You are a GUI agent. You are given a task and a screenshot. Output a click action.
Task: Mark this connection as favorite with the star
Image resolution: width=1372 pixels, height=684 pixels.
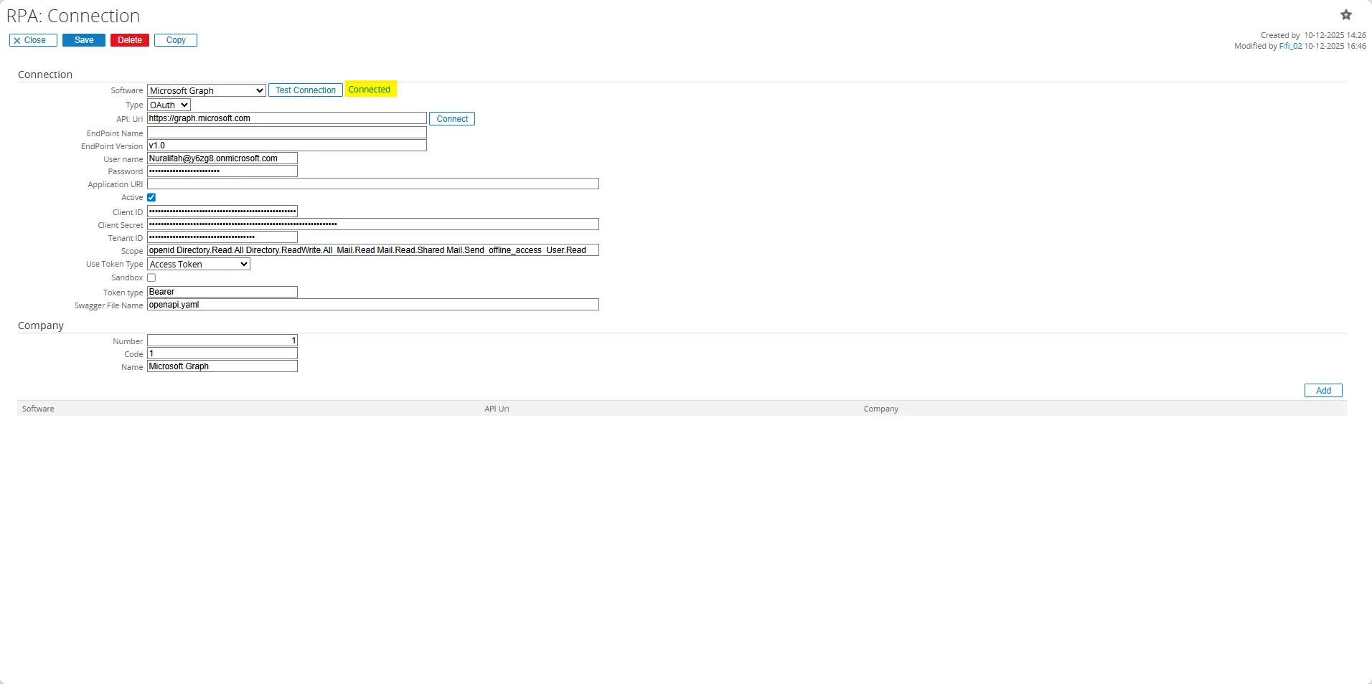(1345, 14)
